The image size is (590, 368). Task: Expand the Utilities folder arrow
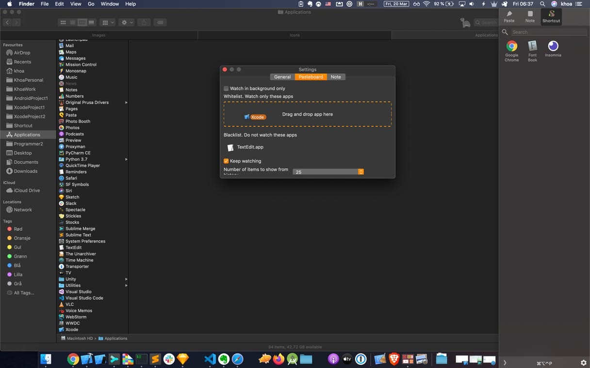(126, 285)
